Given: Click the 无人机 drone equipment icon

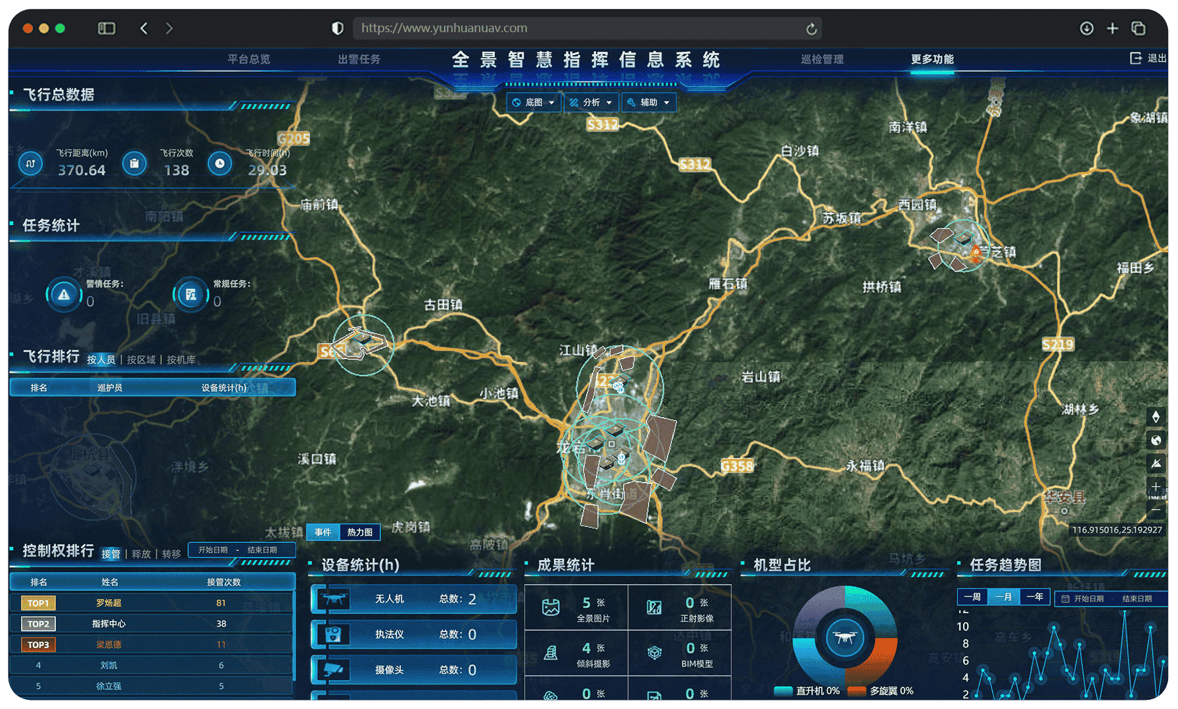Looking at the screenshot, I should pos(334,599).
